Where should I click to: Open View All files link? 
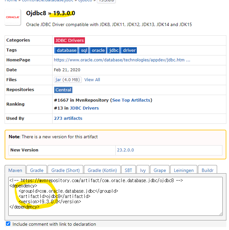pos(92,80)
